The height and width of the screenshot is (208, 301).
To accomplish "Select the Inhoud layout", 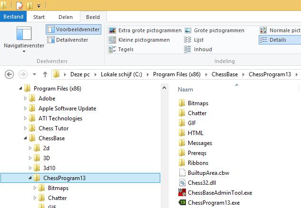I will coord(198,49).
